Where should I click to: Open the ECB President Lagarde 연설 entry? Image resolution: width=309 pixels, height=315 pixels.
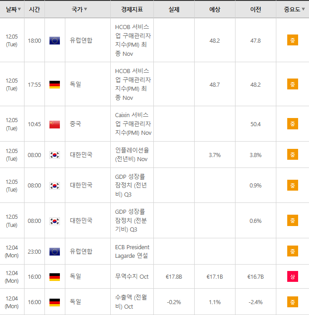click(132, 251)
